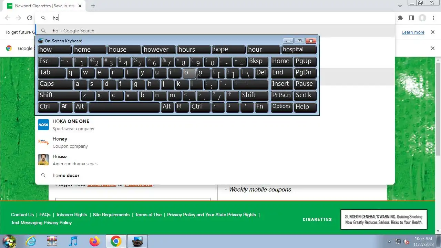This screenshot has height=248, width=441.
Task: Open tab search chevron in title bar
Action: tap(400, 6)
